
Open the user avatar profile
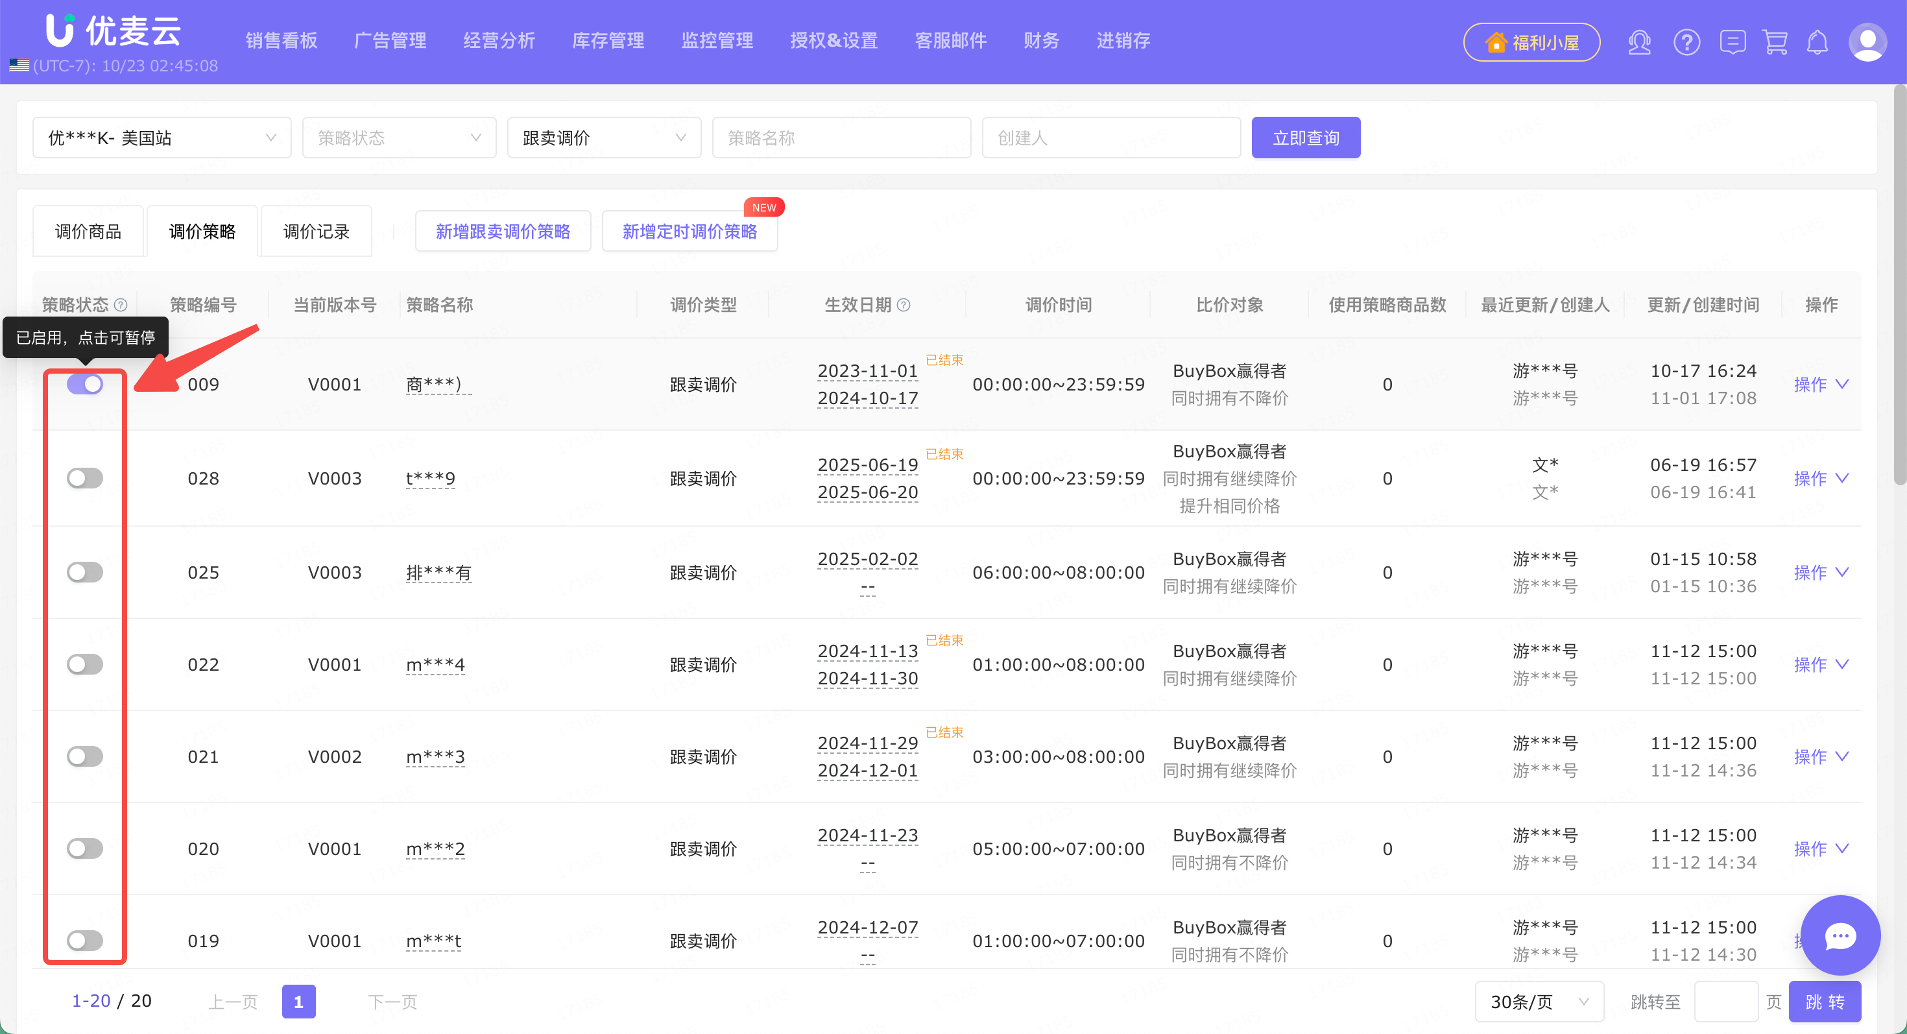[1867, 42]
